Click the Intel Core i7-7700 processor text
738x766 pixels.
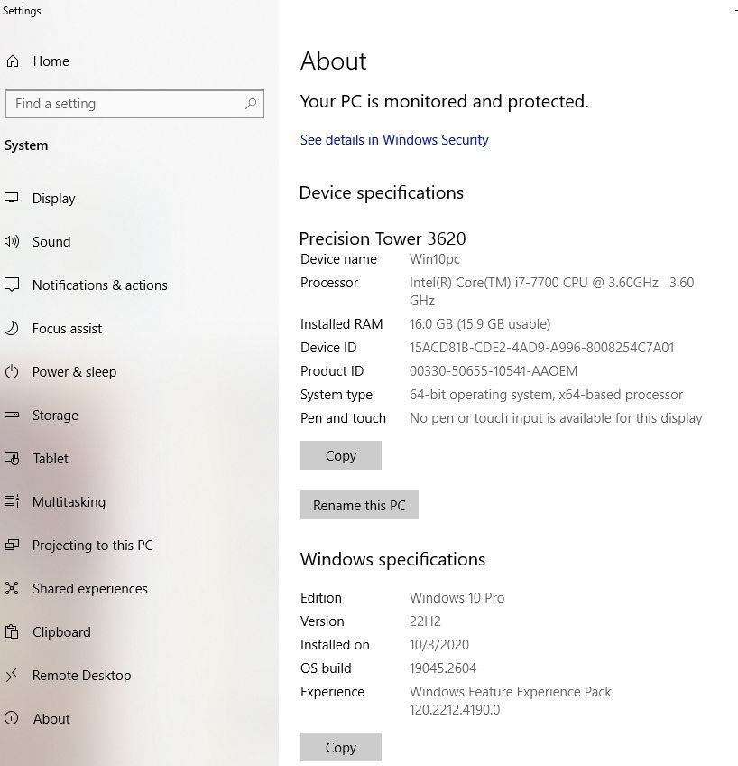551,292
